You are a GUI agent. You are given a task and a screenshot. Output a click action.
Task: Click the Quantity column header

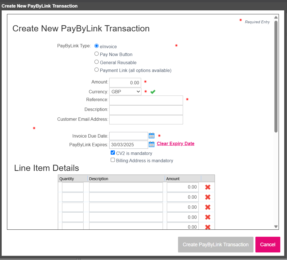[x=73, y=178]
